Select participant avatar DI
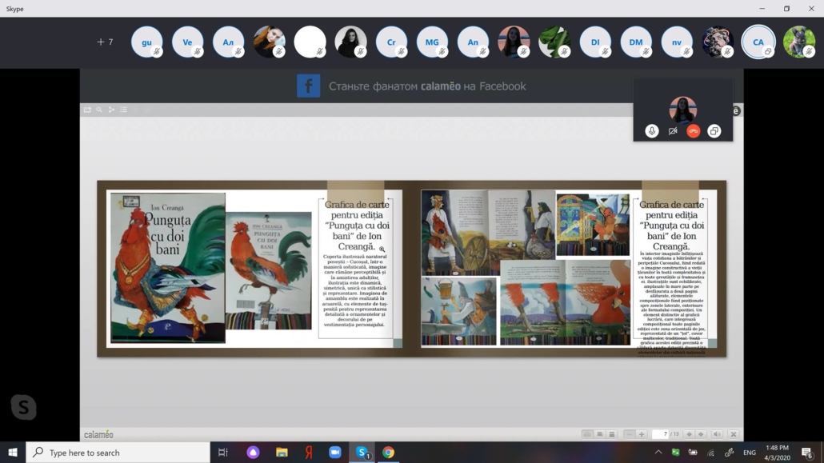The height and width of the screenshot is (463, 824). pyautogui.click(x=595, y=42)
